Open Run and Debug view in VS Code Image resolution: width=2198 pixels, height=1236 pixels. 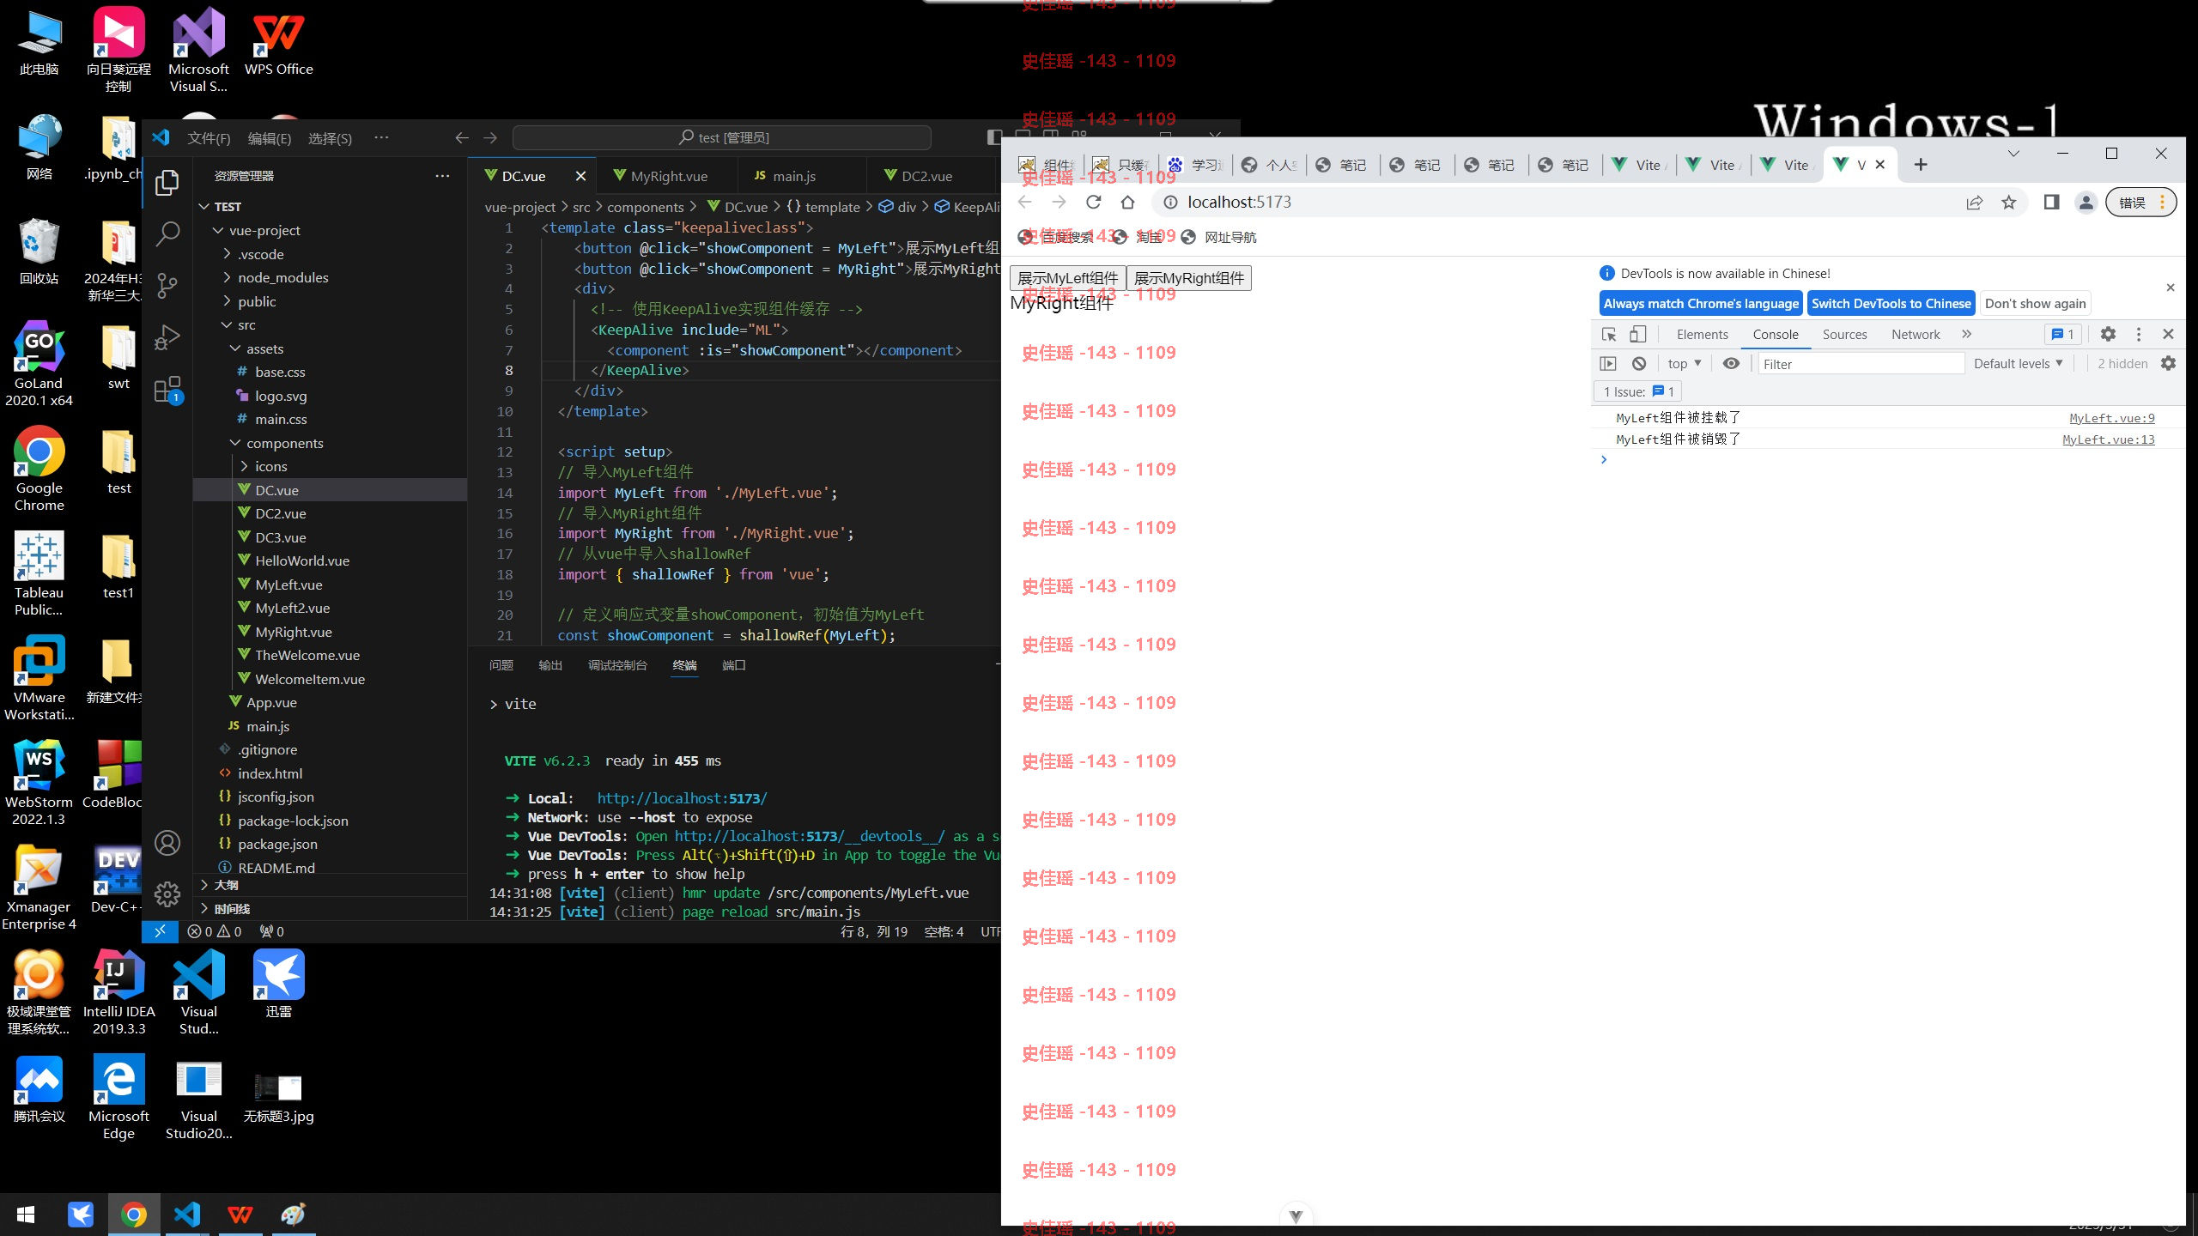pos(167,337)
